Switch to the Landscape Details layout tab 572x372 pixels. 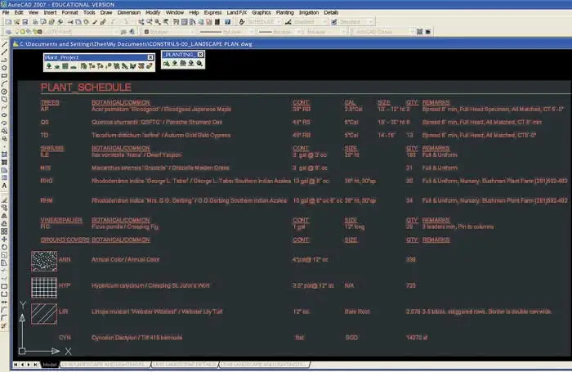185,364
